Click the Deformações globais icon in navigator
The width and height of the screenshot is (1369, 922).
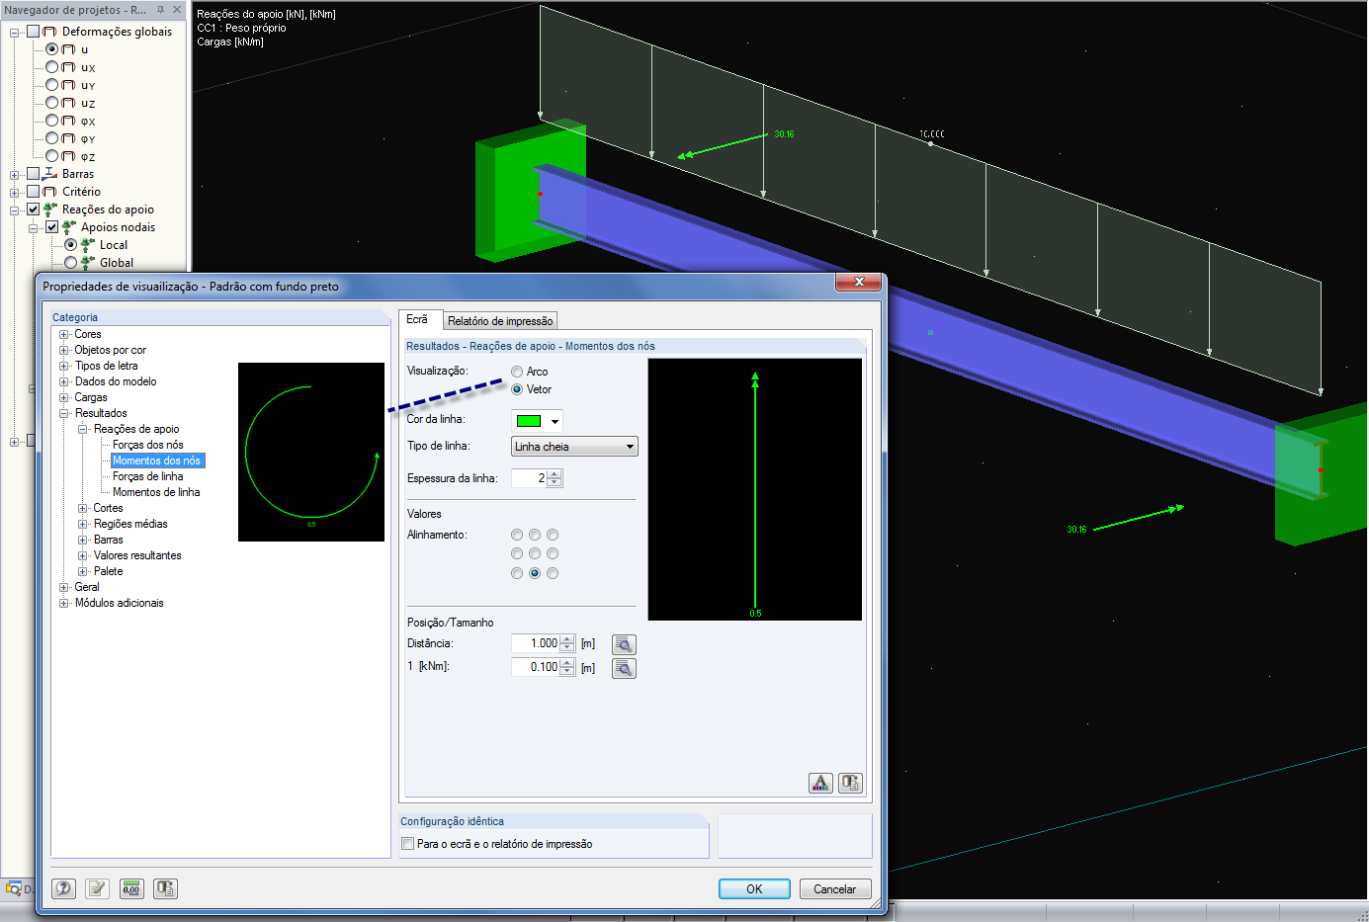[49, 32]
